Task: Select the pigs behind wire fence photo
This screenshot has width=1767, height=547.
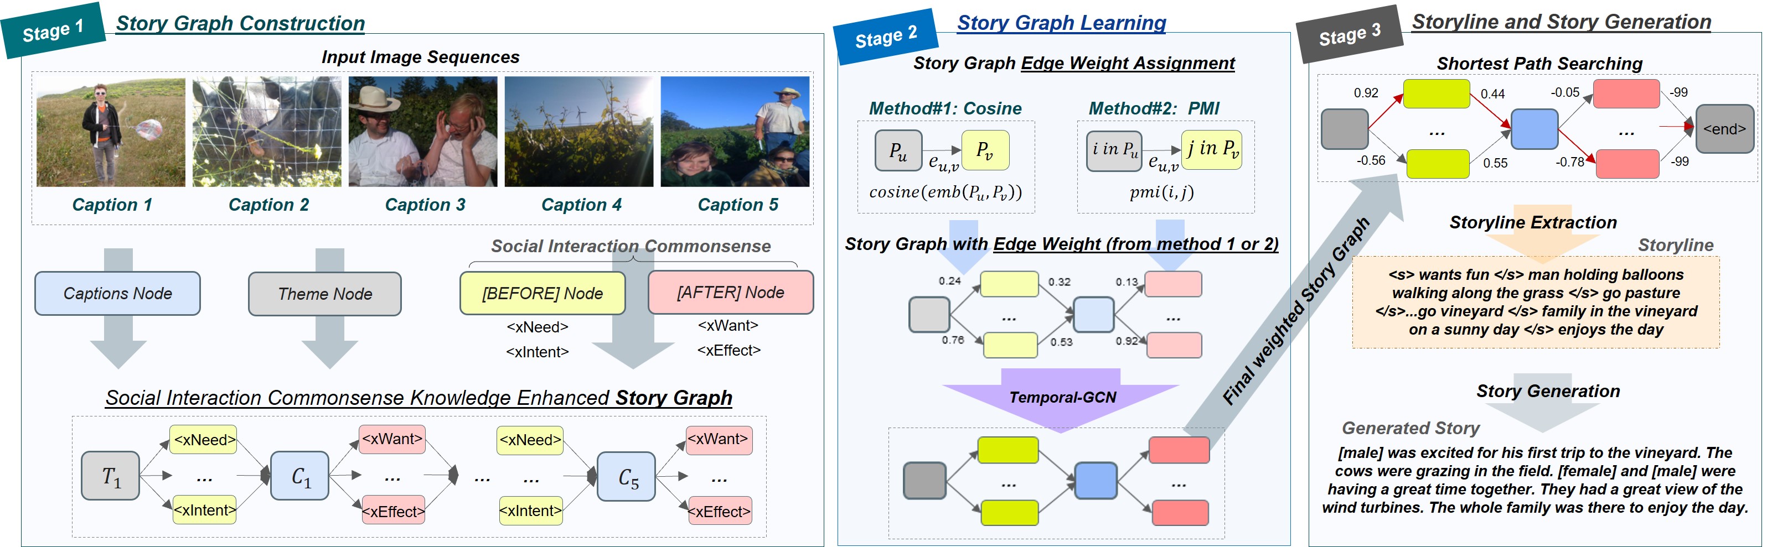Action: [x=267, y=132]
